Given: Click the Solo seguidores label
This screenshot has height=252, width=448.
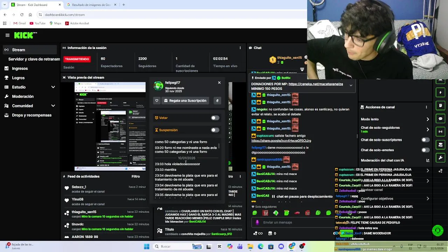Looking at the screenshot, I should tap(266, 207).
